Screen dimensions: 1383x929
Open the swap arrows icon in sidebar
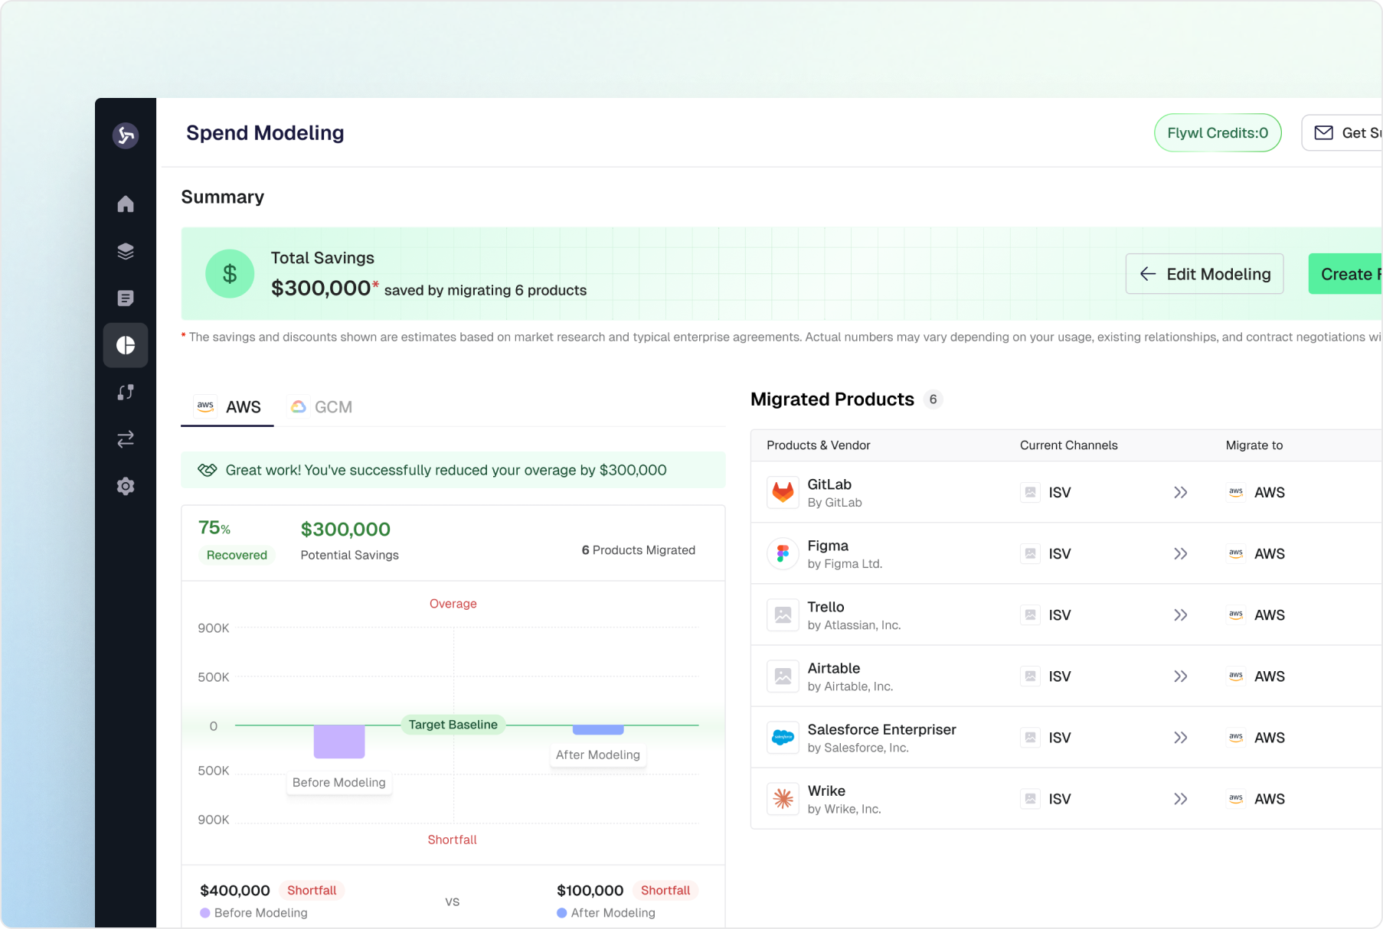tap(126, 439)
